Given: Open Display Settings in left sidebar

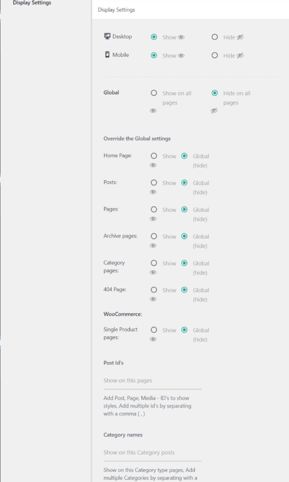Looking at the screenshot, I should click(32, 3).
